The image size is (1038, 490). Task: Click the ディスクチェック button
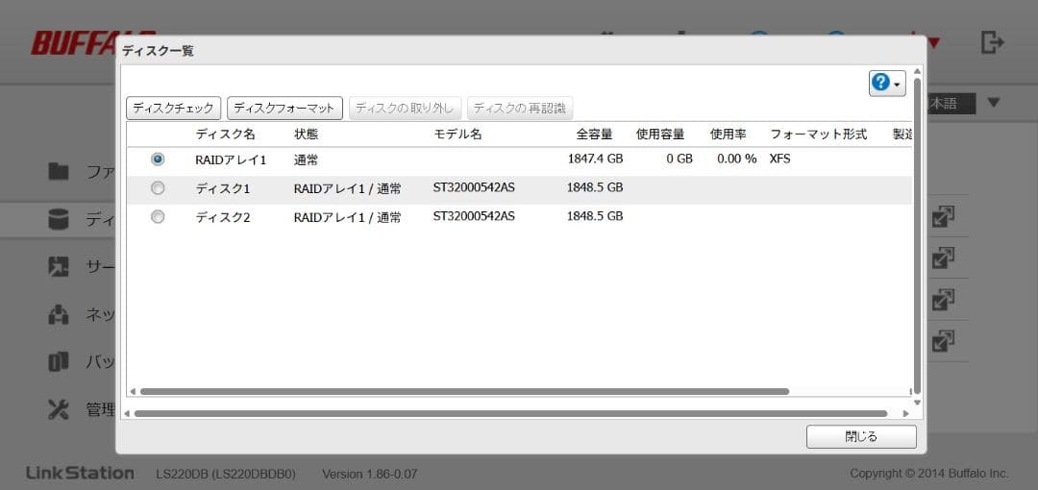coord(173,108)
